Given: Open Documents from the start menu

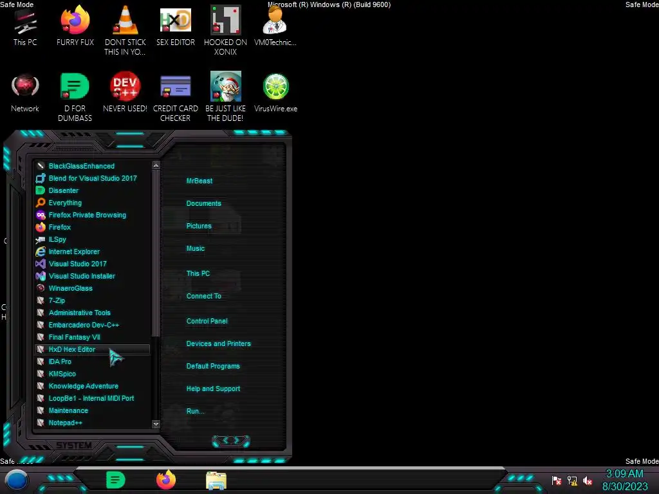Looking at the screenshot, I should click(203, 203).
